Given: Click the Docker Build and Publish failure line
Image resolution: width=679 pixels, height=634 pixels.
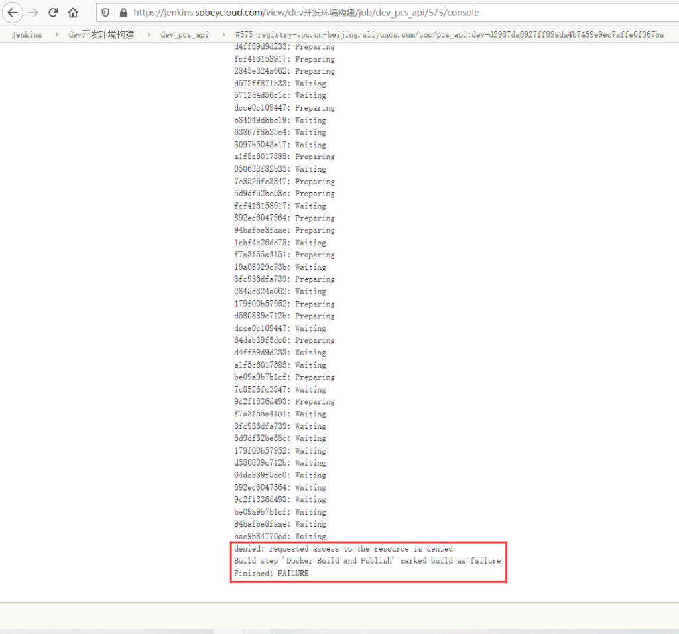Looking at the screenshot, I should pos(367,560).
